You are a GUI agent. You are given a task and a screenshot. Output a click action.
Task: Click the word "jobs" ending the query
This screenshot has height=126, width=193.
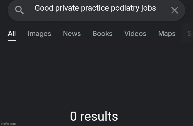pyautogui.click(x=148, y=8)
